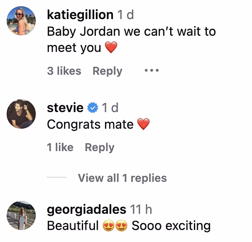This screenshot has height=242, width=252.
Task: Click the stevie username
Action: [65, 108]
